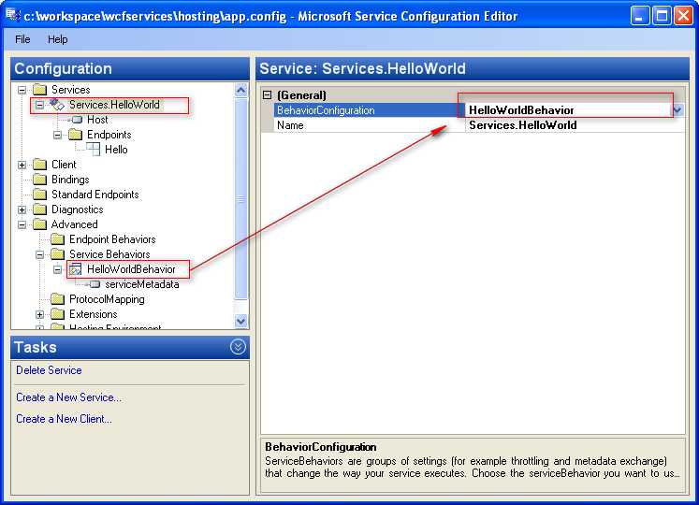Click the Delete Service link
Screen dimensions: 699x505
[49, 370]
